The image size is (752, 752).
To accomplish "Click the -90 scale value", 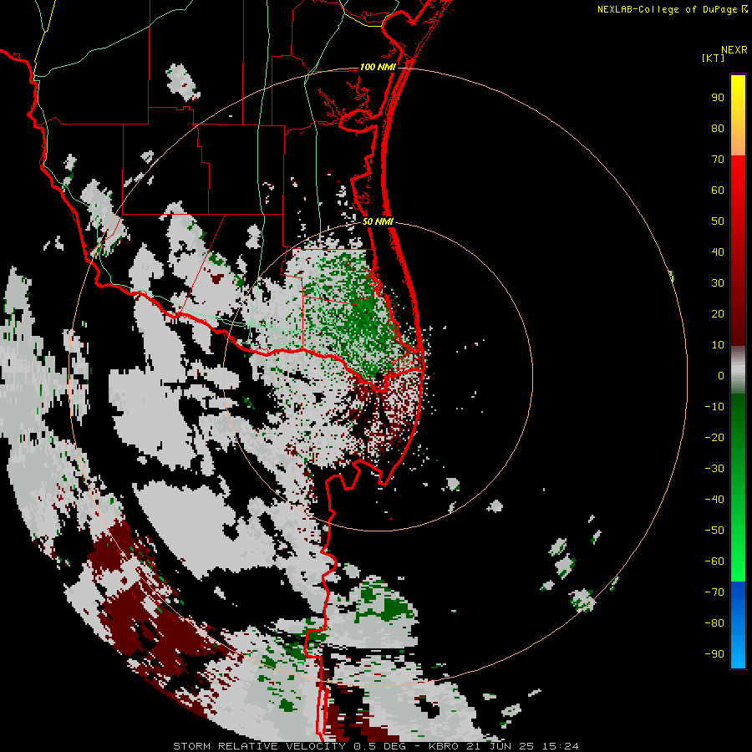I will point(714,654).
